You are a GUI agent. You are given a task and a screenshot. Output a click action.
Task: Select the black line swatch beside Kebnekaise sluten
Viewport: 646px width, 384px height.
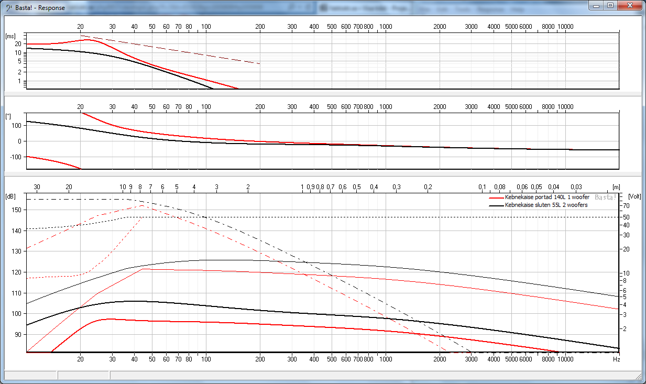click(496, 206)
